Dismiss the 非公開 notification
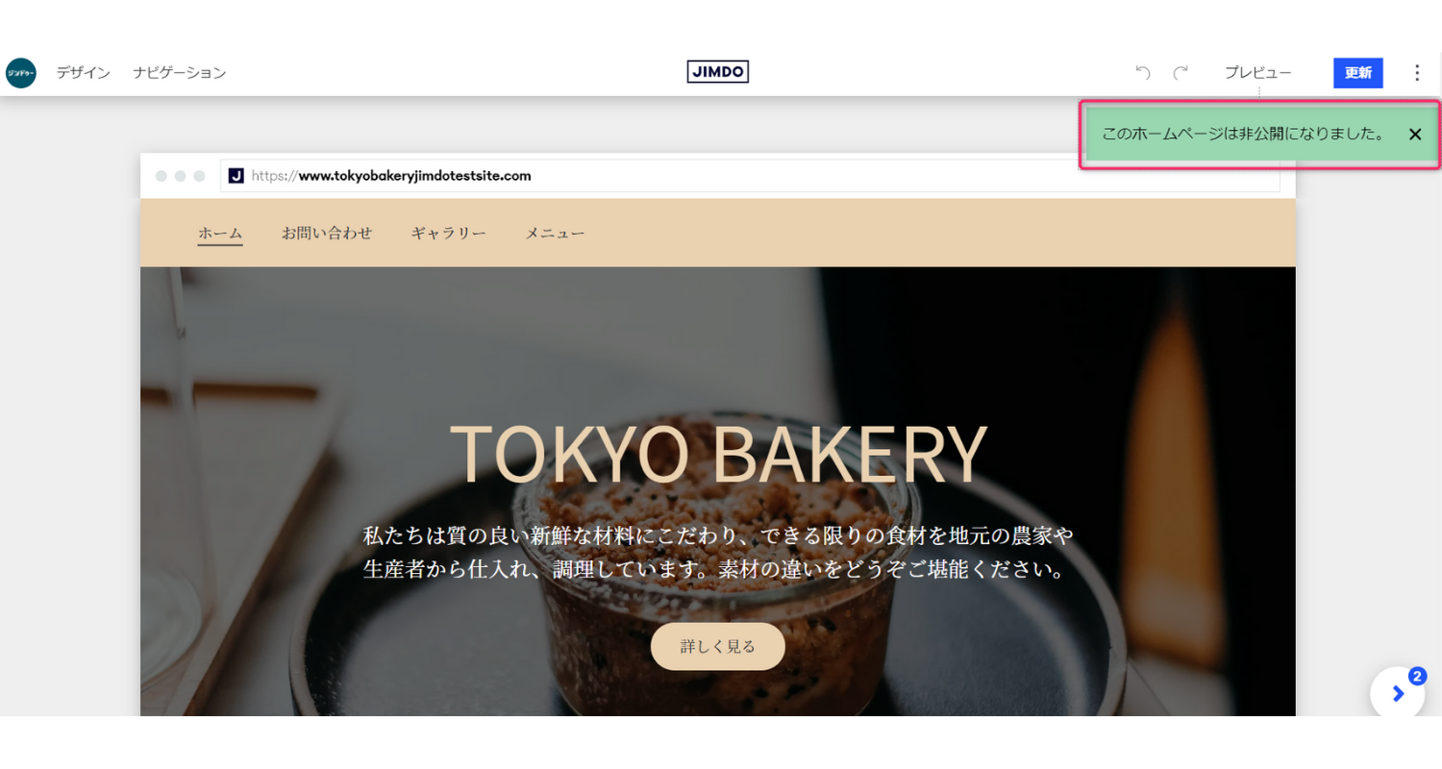1442x769 pixels. (x=1415, y=135)
